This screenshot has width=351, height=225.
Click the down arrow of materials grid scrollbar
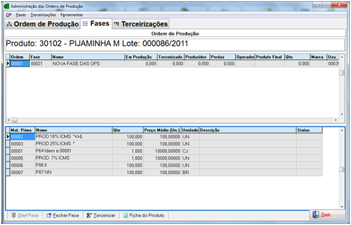tap(342, 207)
